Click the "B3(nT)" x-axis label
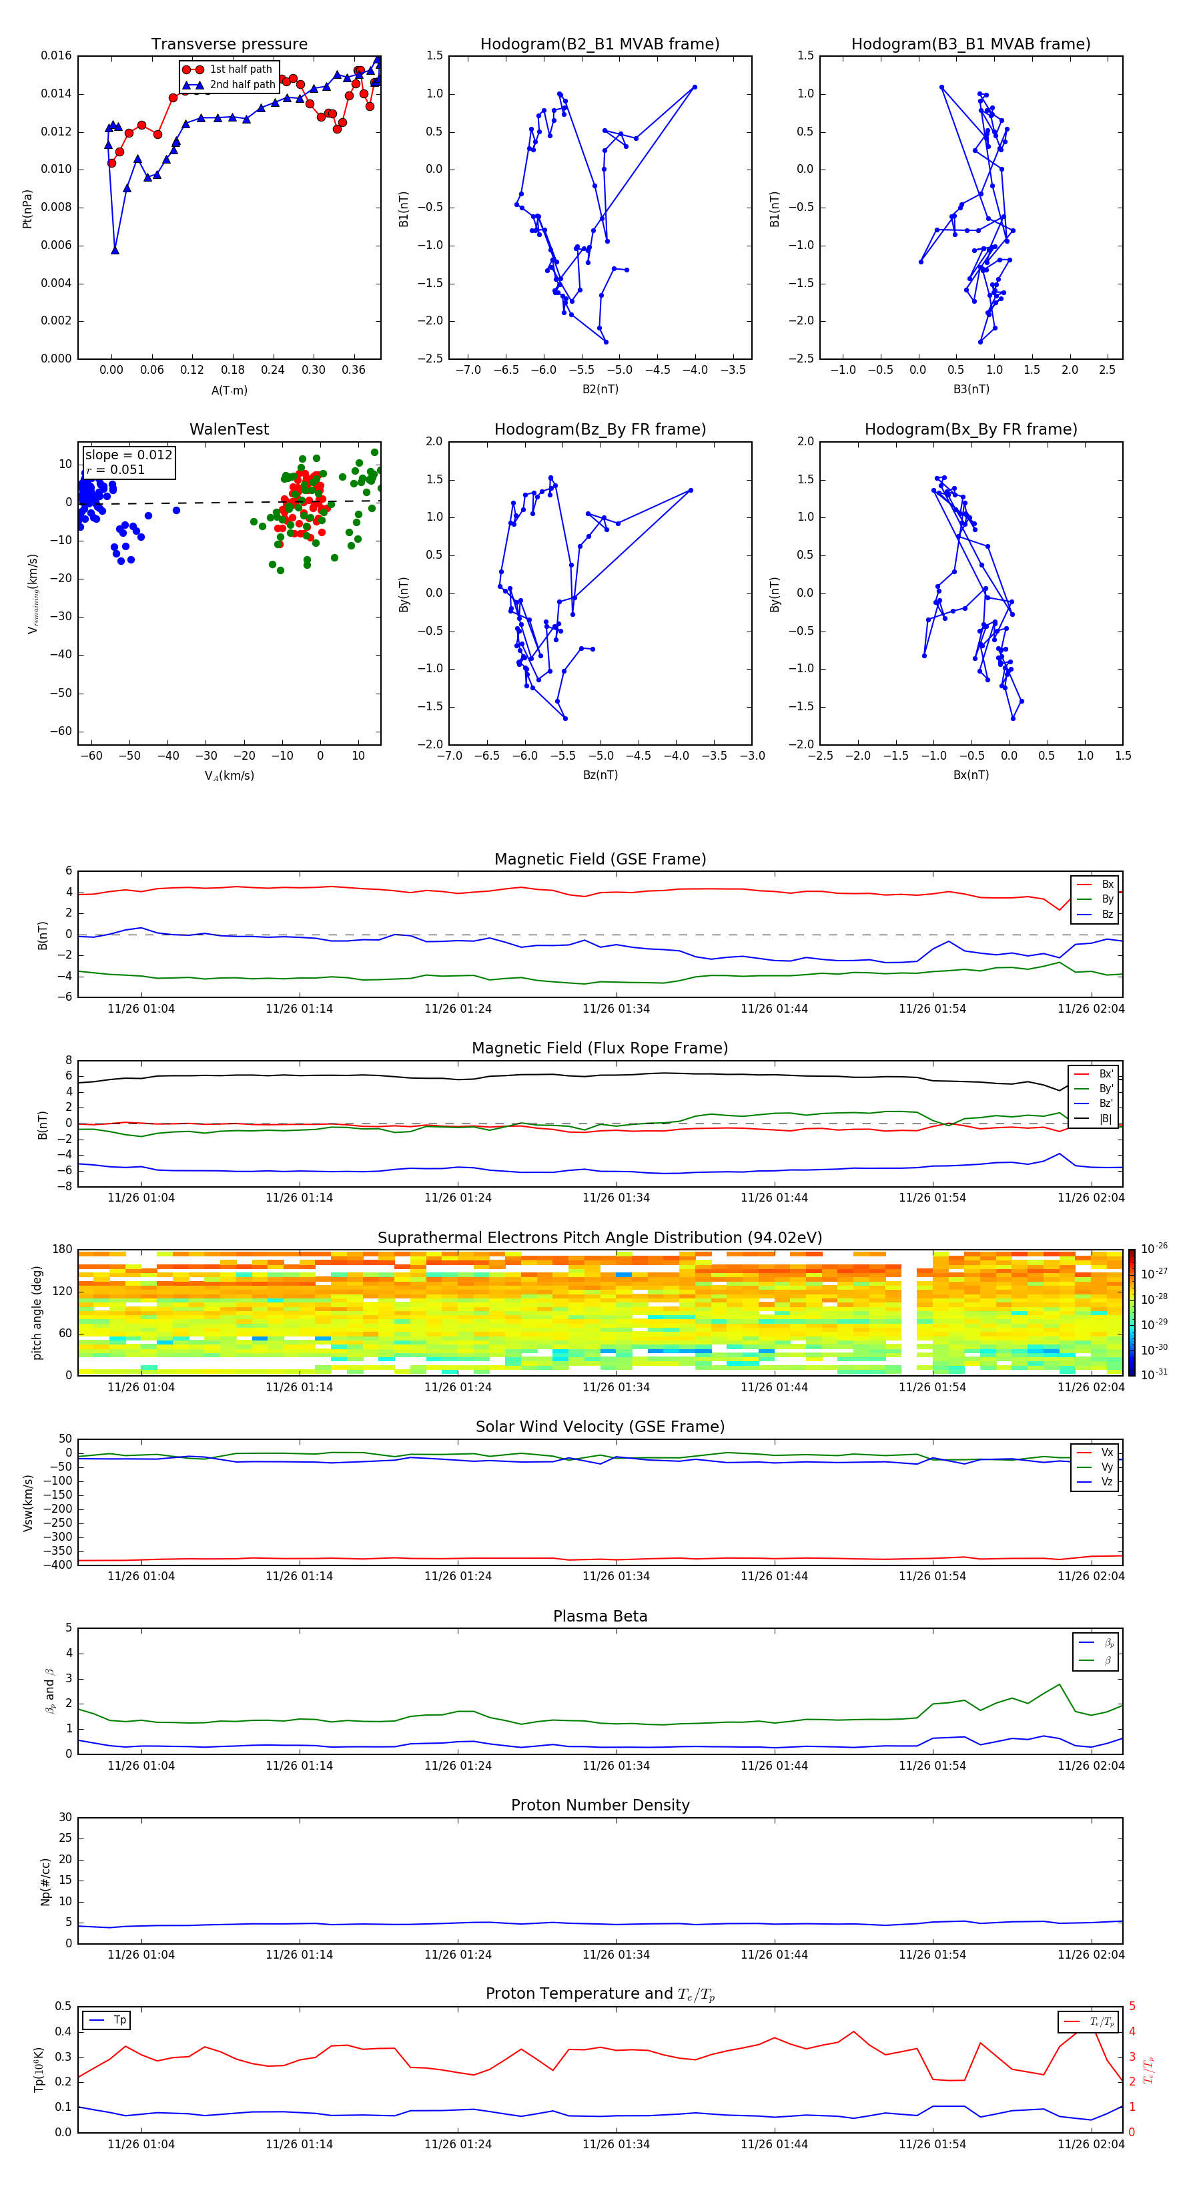This screenshot has width=1201, height=2203. coord(971,389)
